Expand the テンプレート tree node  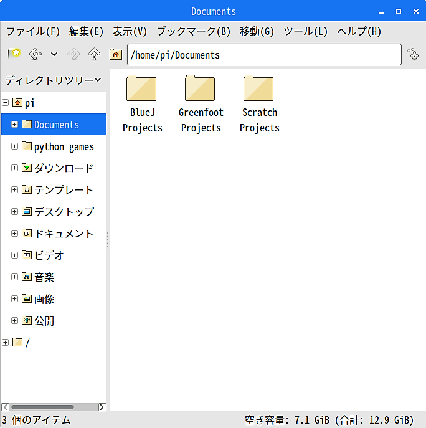14,190
